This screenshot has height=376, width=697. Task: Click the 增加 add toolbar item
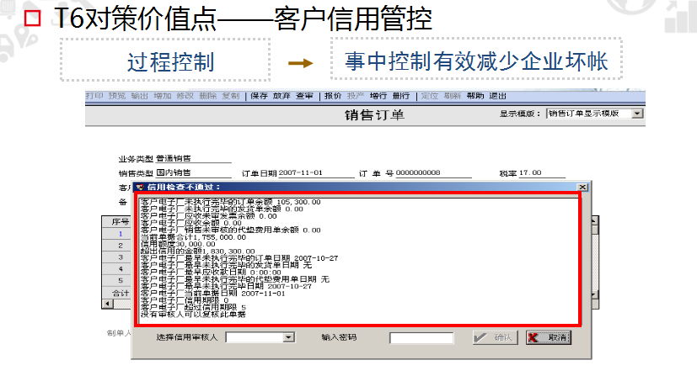(x=163, y=96)
